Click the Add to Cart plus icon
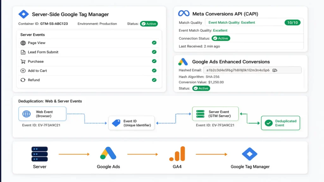This screenshot has width=324, height=182. (x=23, y=71)
